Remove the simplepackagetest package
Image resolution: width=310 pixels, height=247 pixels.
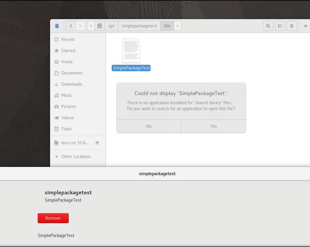53,218
